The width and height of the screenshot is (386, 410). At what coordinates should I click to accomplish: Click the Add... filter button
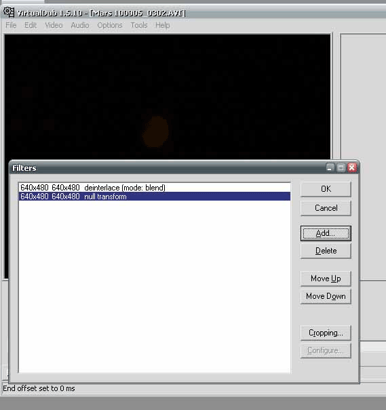(x=326, y=233)
